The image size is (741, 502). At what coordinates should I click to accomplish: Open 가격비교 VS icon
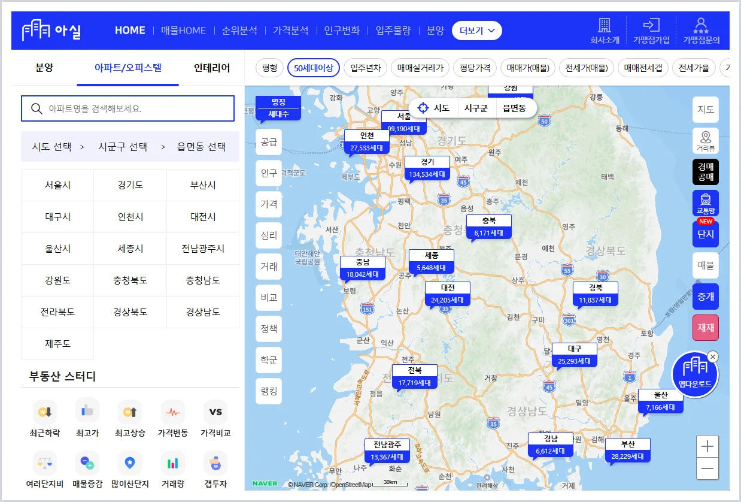215,412
